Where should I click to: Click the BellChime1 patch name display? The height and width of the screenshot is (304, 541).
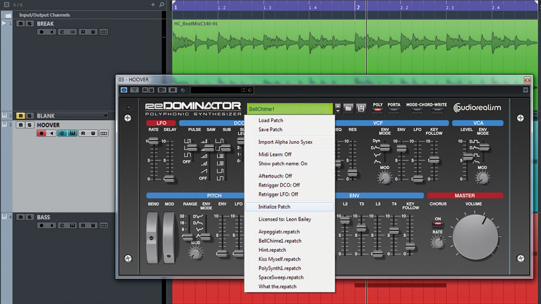pos(290,109)
